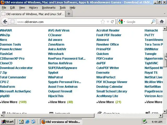167x125 pixels.
Task: Open the Norton AntiVirus link
Action: click(x=60, y=63)
